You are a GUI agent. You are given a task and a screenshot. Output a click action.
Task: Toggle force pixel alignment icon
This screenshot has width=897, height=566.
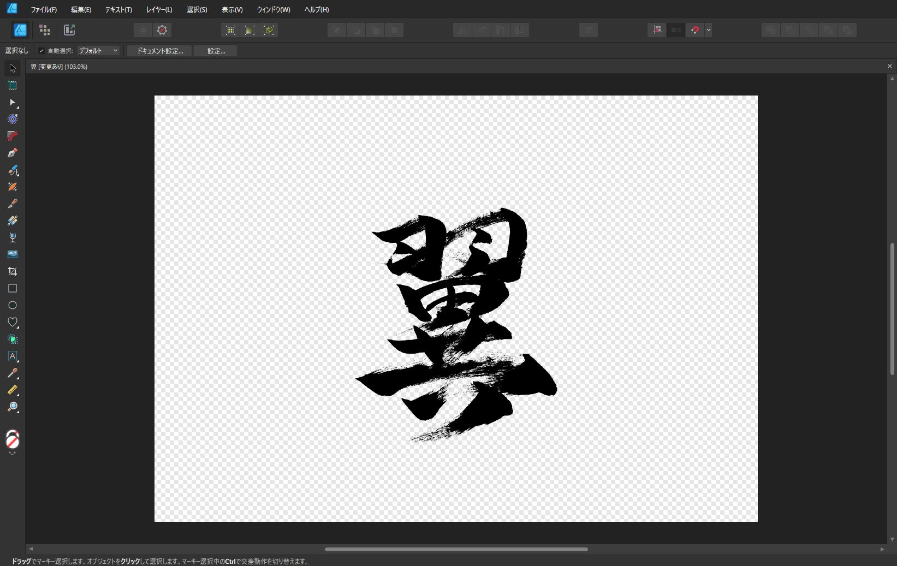tap(657, 30)
